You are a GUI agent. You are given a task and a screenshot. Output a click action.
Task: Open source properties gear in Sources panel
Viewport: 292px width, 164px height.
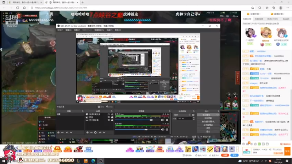coord(95,132)
